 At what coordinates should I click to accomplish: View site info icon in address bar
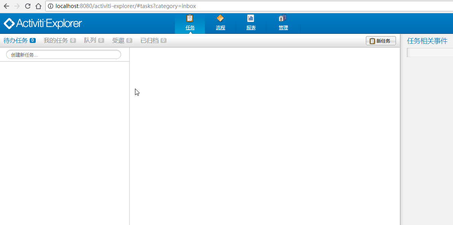click(x=51, y=6)
